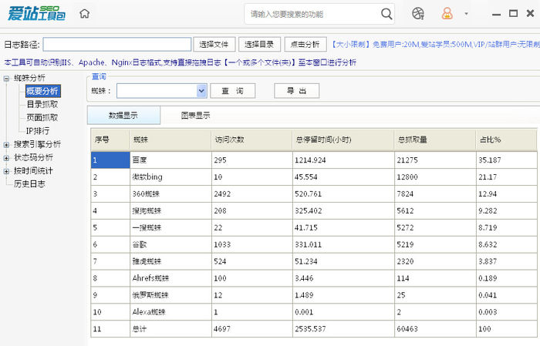Open the 蜘蛛 spider dropdown list
The height and width of the screenshot is (346, 540).
[202, 91]
